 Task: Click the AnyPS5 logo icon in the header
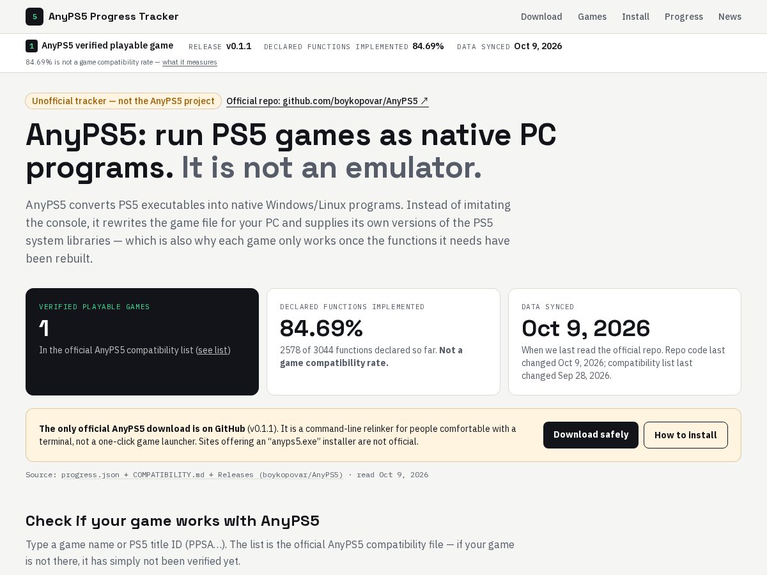[x=35, y=17]
